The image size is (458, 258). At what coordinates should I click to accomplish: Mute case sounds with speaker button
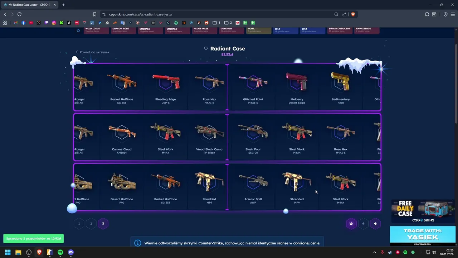click(375, 224)
